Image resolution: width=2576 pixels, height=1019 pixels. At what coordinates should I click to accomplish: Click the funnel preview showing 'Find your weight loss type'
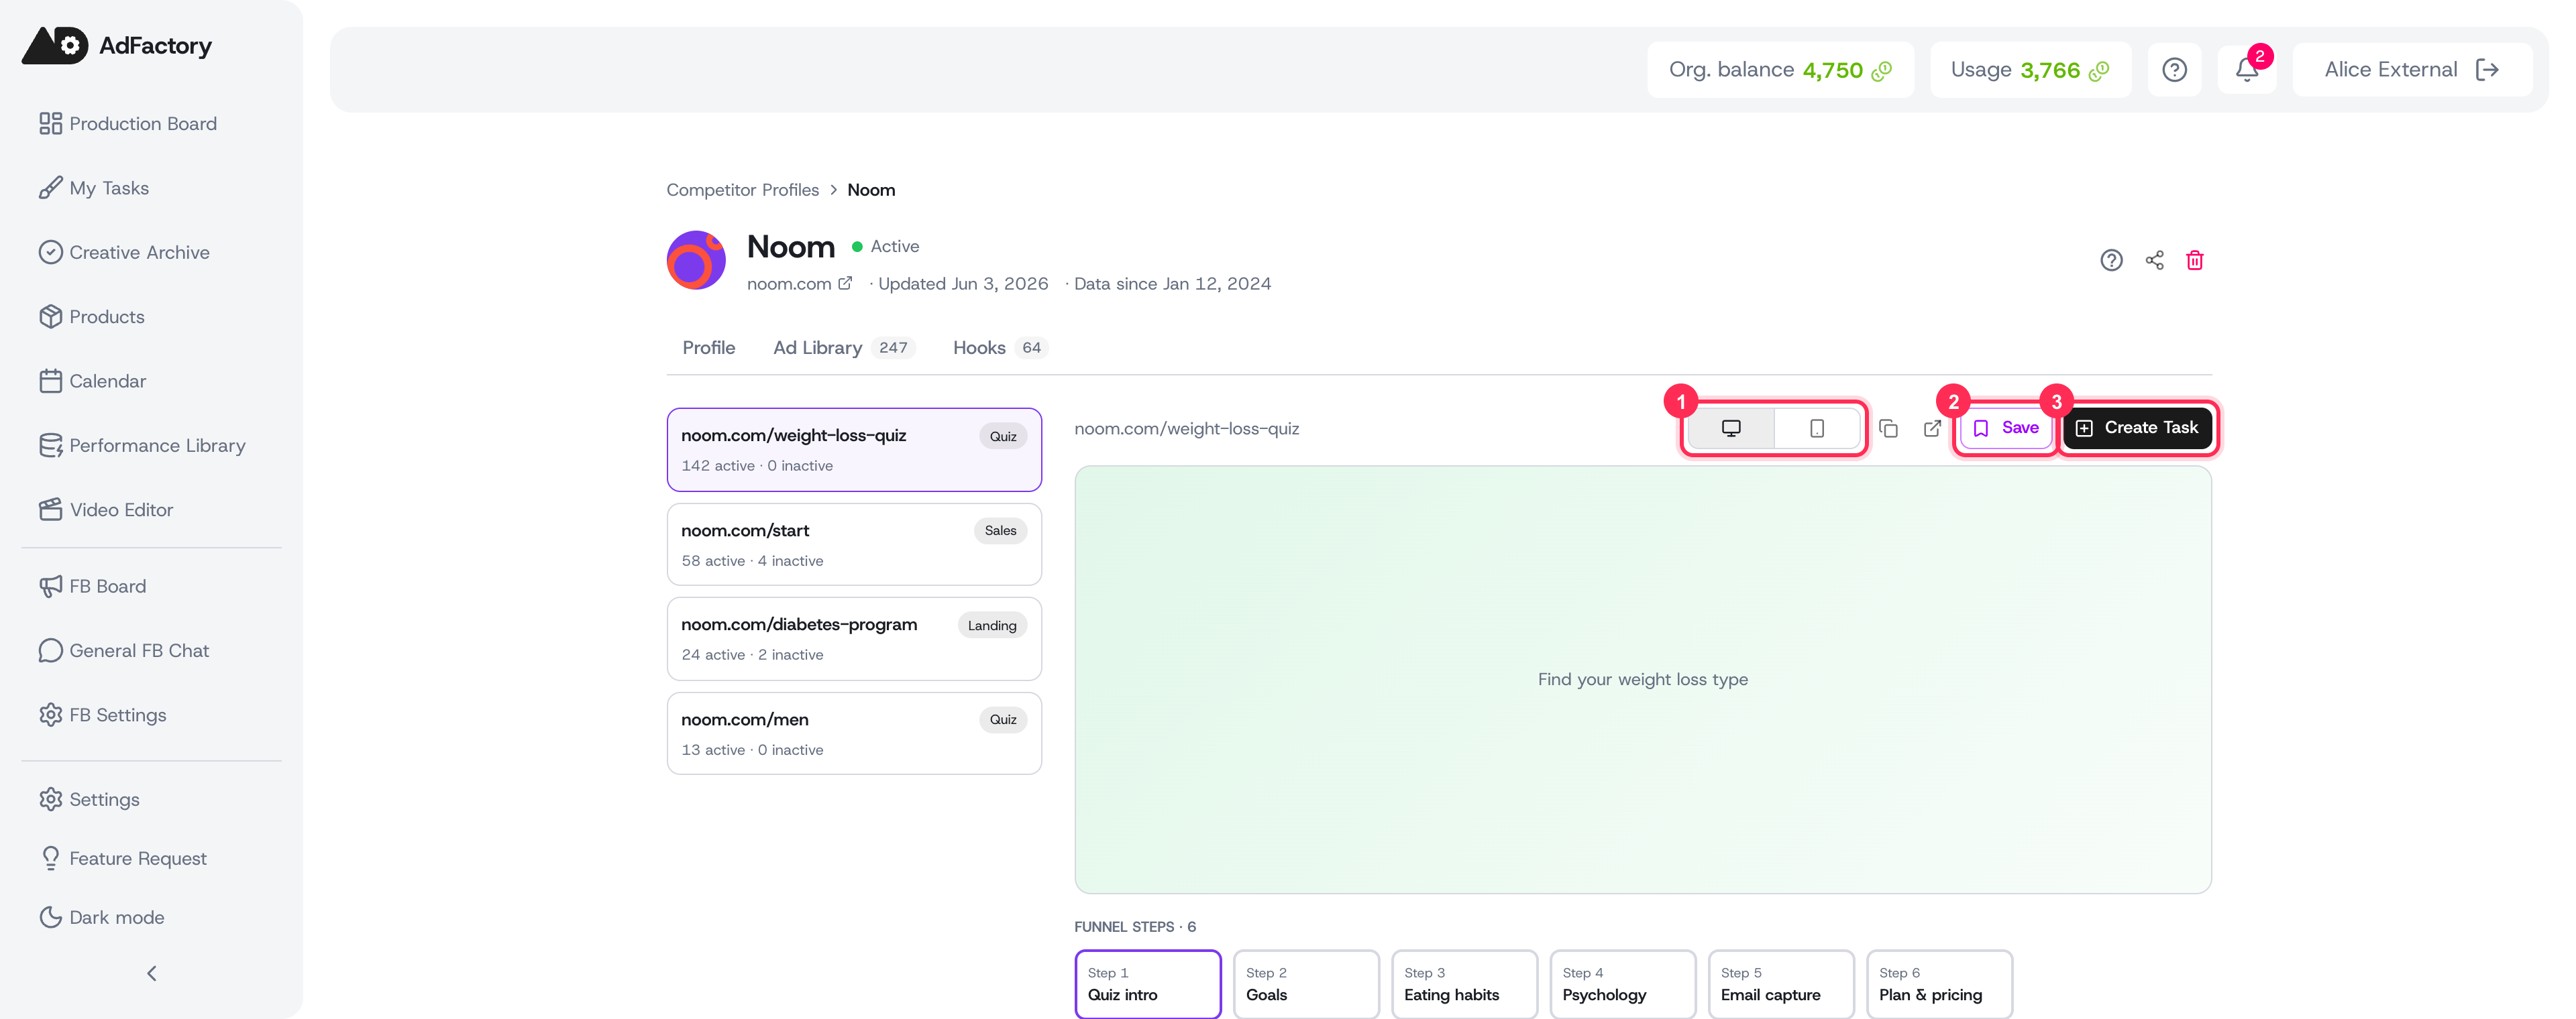coord(1642,680)
